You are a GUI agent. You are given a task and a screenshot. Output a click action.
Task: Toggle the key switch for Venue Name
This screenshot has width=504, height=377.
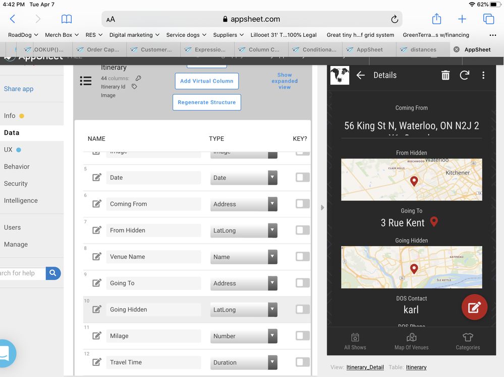point(303,257)
